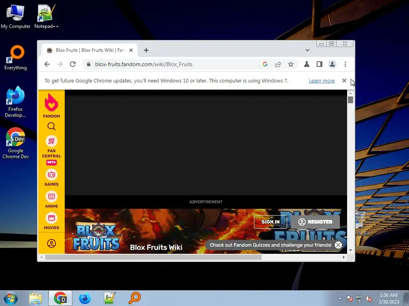Click the Blox Fruits logo image
This screenshot has width=409, height=306.
click(96, 236)
